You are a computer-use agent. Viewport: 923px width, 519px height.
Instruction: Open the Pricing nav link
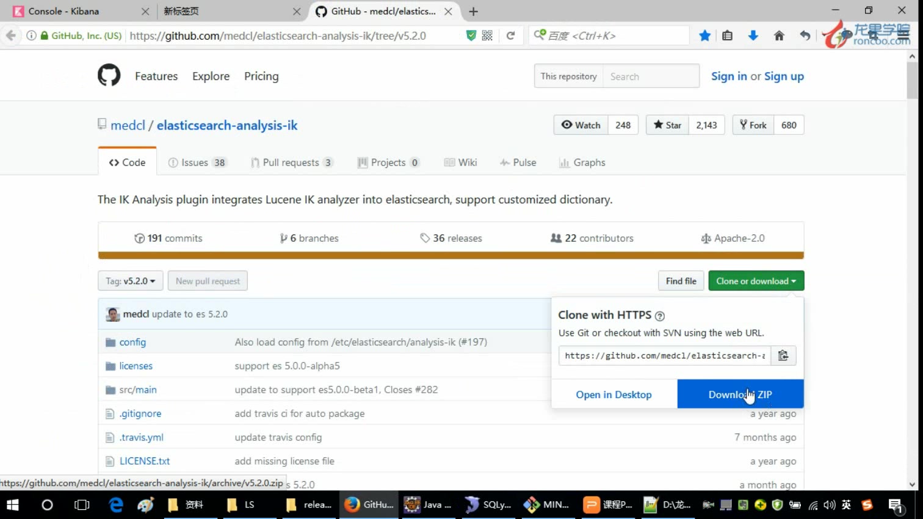pyautogui.click(x=261, y=76)
